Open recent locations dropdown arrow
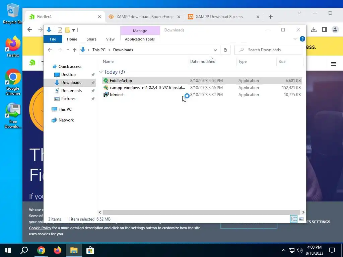This screenshot has height=257, width=343. coord(68,50)
